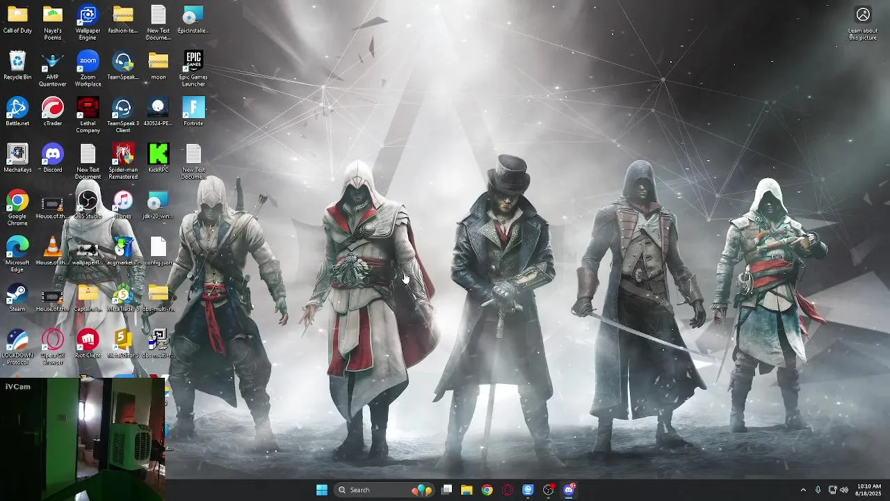Open LOCKDOWN Protocol shortcut

point(17,347)
